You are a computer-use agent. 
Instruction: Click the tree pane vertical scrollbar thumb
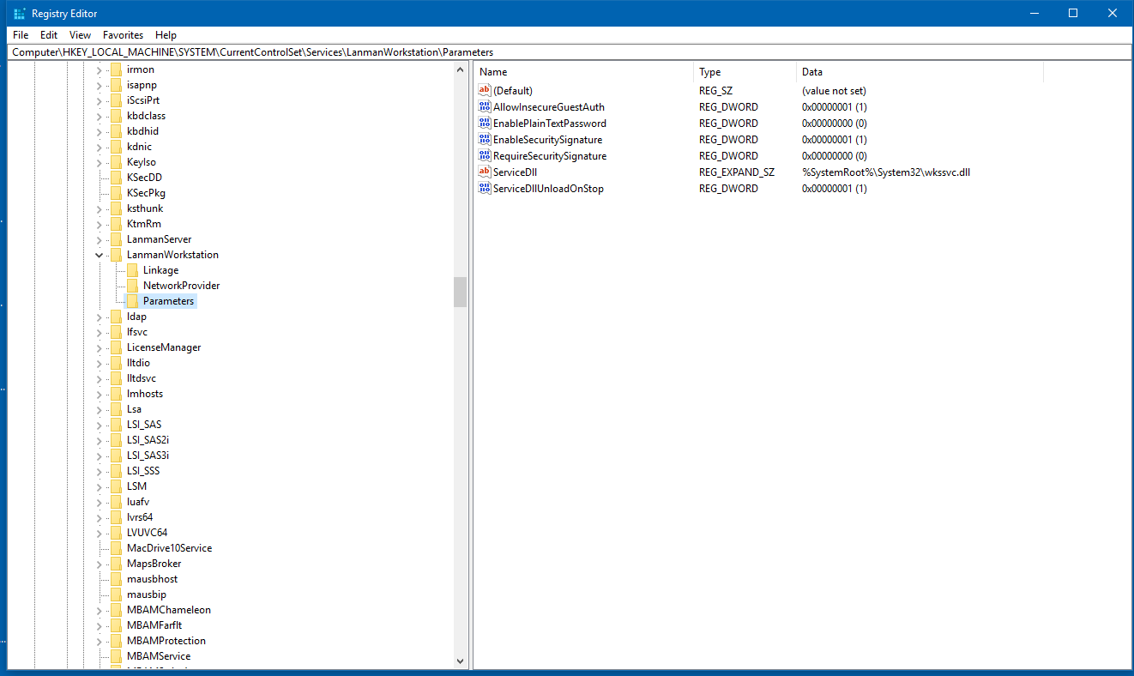(461, 292)
